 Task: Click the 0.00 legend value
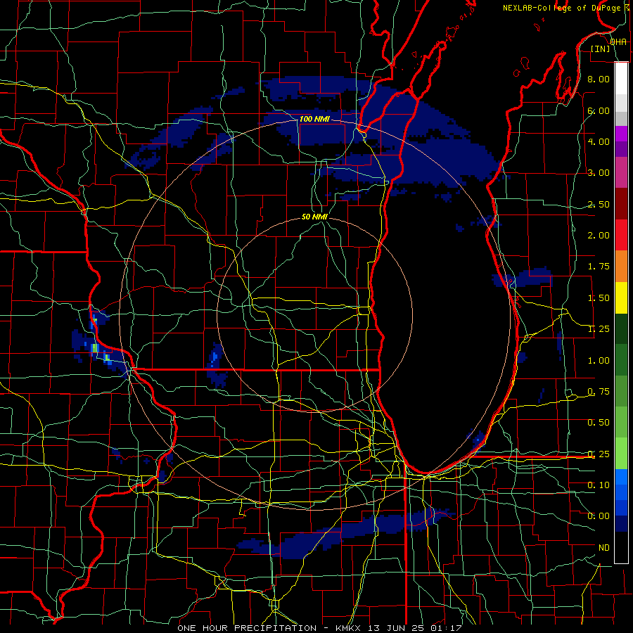click(x=599, y=516)
